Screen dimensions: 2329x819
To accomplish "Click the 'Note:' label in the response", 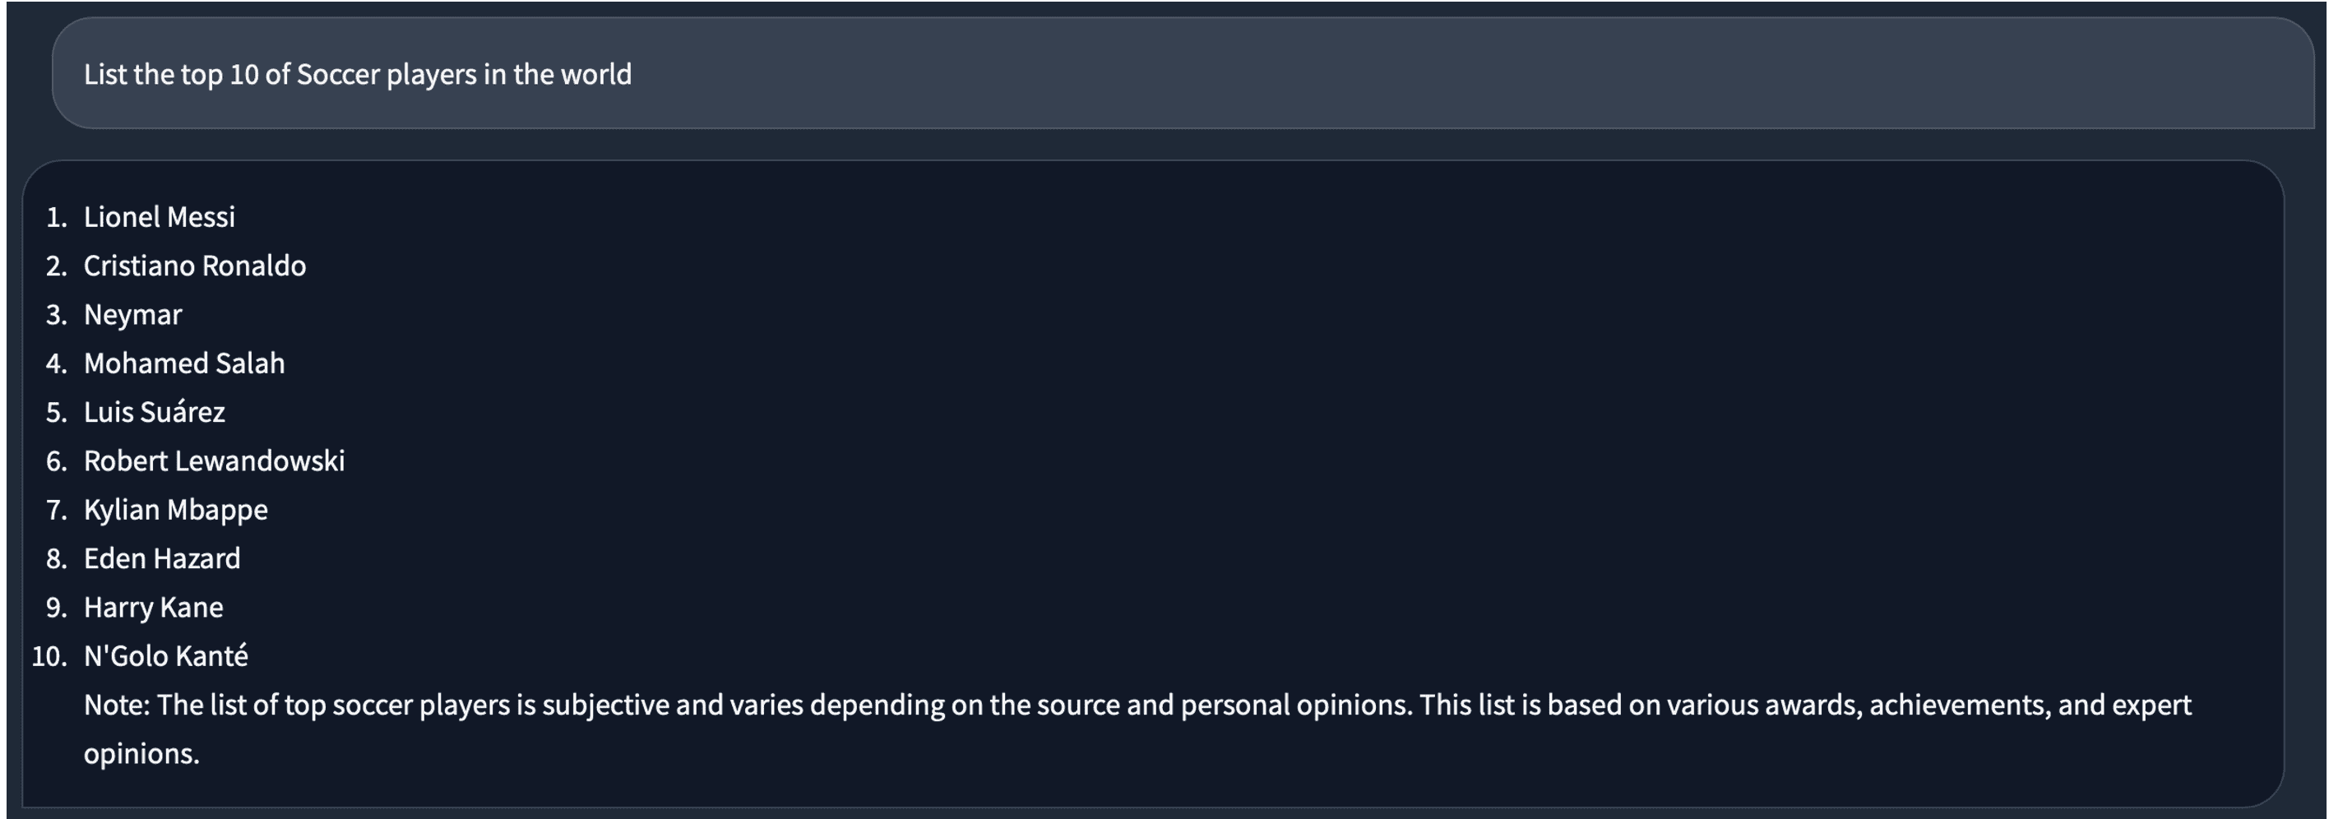I will click(117, 705).
